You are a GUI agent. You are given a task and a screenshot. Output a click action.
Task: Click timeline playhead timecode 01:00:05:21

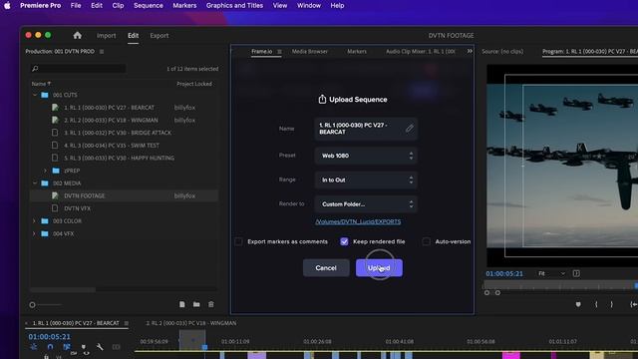click(x=49, y=337)
